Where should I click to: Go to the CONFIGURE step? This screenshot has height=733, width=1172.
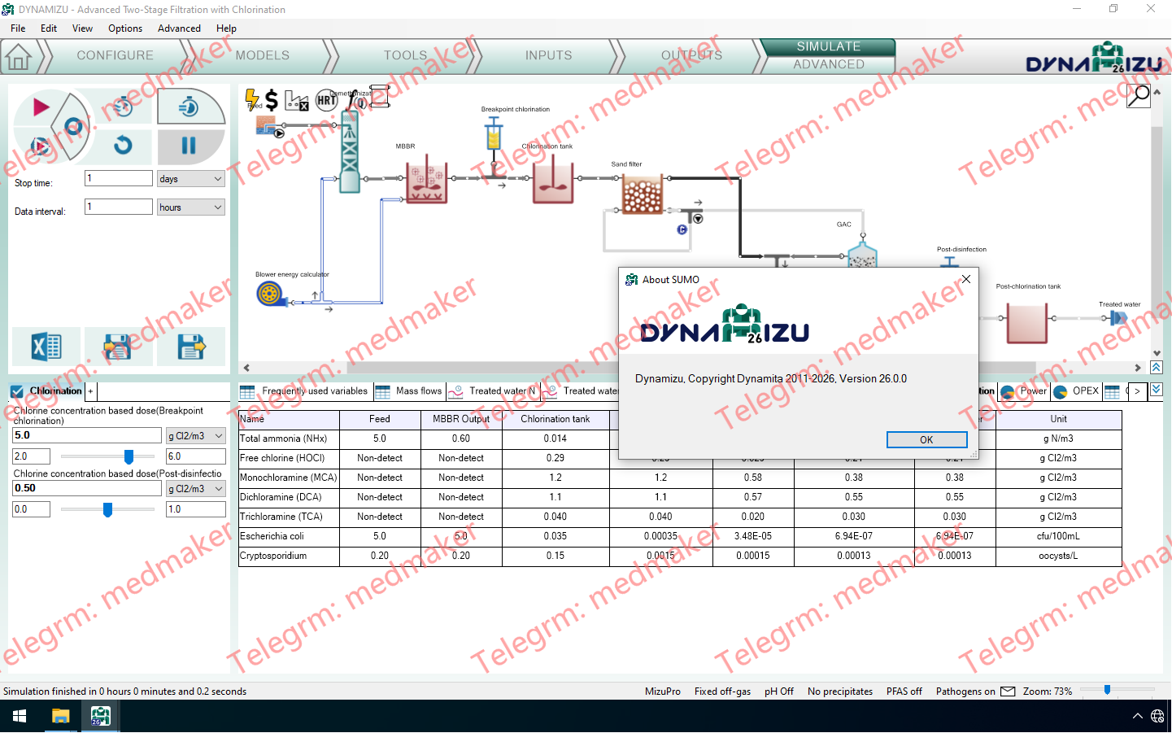pyautogui.click(x=115, y=55)
